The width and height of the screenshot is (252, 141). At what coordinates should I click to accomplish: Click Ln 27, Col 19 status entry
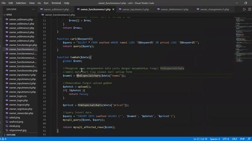pos(200,139)
